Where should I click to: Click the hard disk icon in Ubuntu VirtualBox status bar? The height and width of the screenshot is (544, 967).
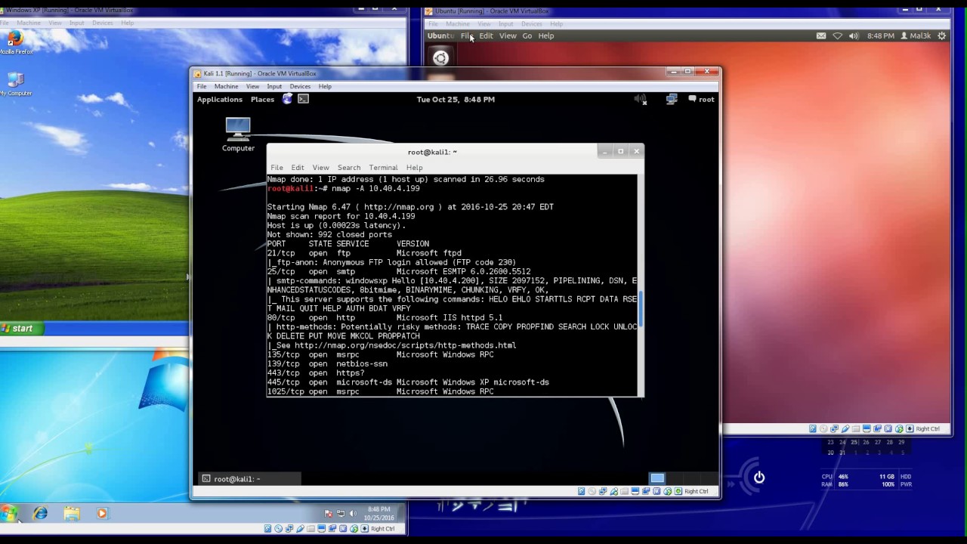point(813,428)
